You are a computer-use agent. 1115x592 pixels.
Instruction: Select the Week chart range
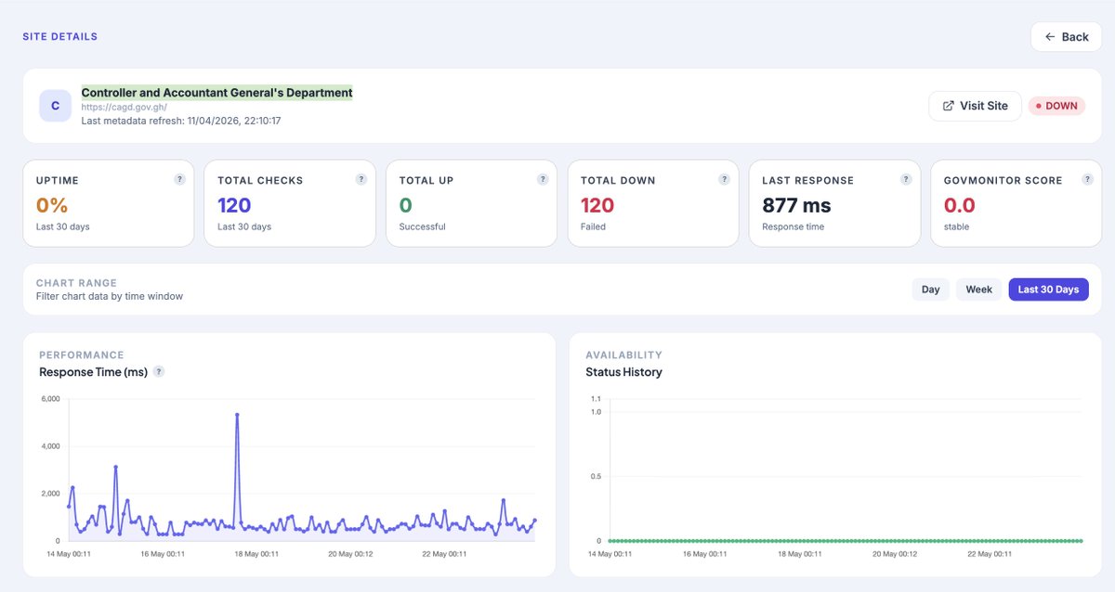point(978,290)
